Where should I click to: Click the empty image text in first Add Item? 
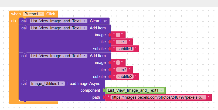click(118, 35)
